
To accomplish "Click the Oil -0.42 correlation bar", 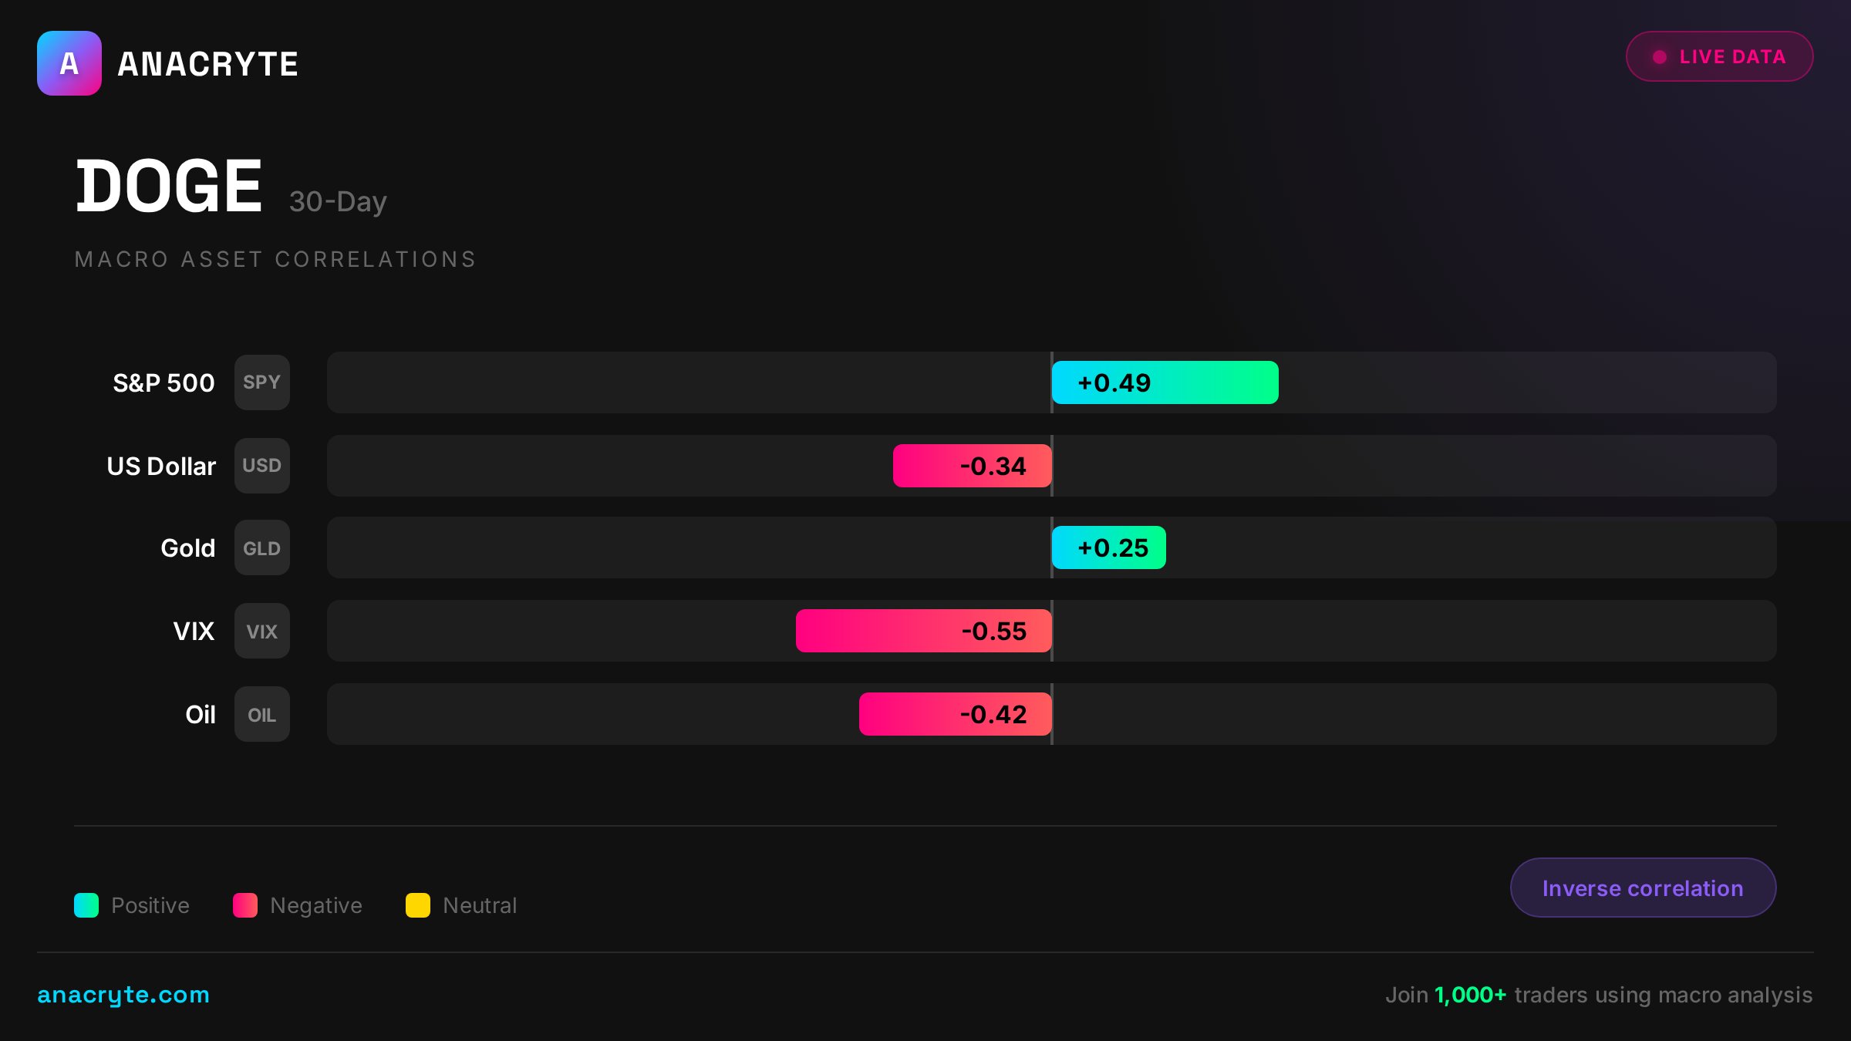I will [x=955, y=715].
